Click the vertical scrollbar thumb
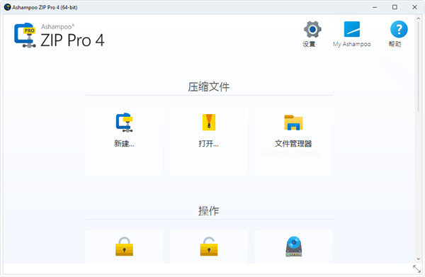425x277 pixels. click(x=418, y=67)
